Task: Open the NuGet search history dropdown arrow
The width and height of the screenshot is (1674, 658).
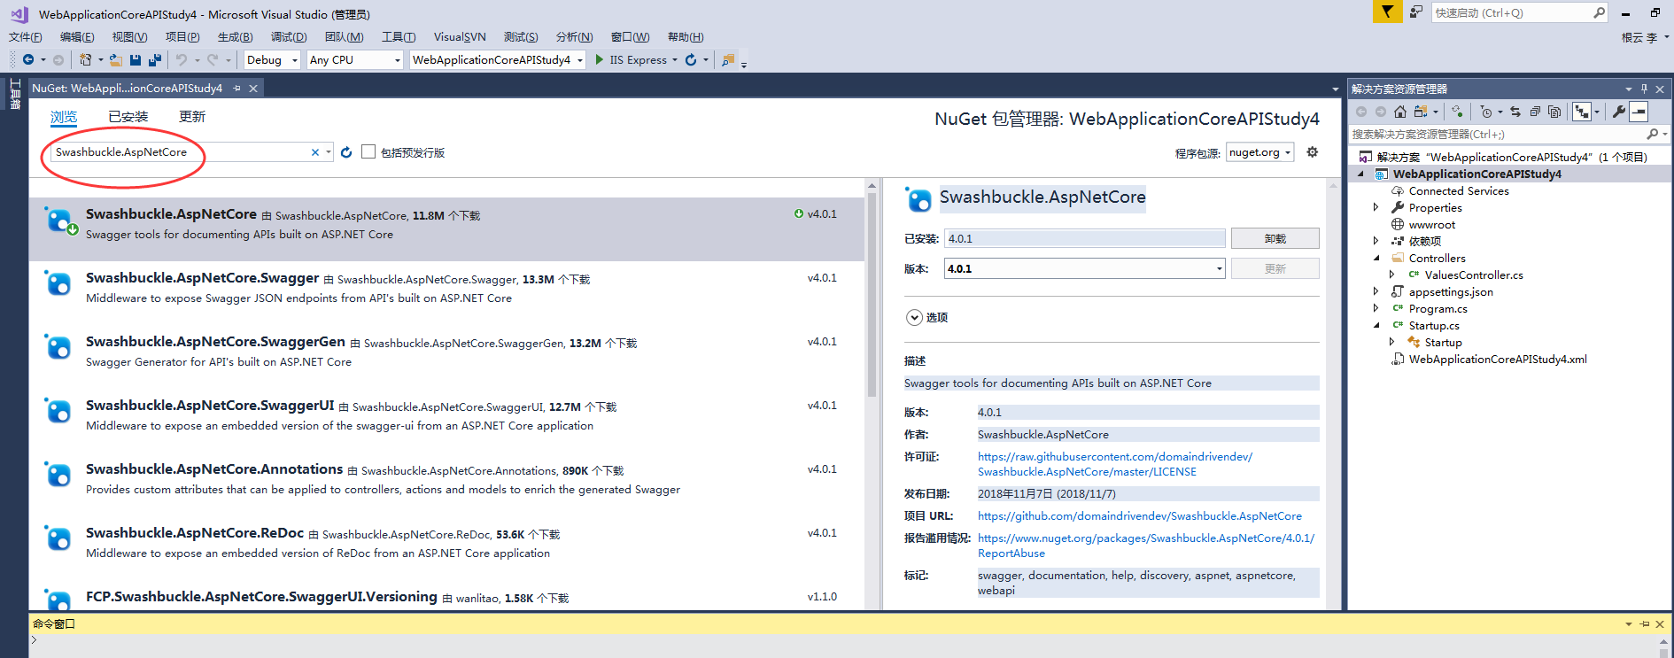Action: pyautogui.click(x=329, y=152)
